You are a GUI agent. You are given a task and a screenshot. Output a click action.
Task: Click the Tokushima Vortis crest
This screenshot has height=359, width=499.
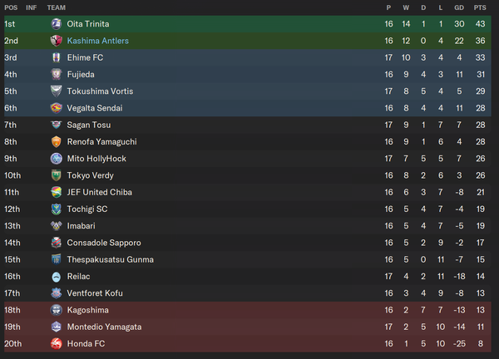[57, 91]
